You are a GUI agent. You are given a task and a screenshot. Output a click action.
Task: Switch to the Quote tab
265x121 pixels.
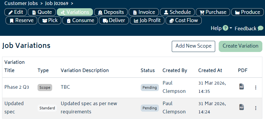pos(42,12)
